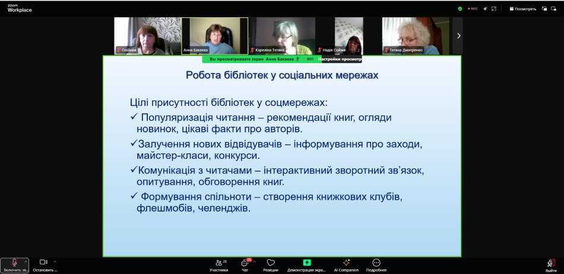The height and width of the screenshot is (274, 564).
Task: Show next participants with the right arrow
Action: point(458,36)
